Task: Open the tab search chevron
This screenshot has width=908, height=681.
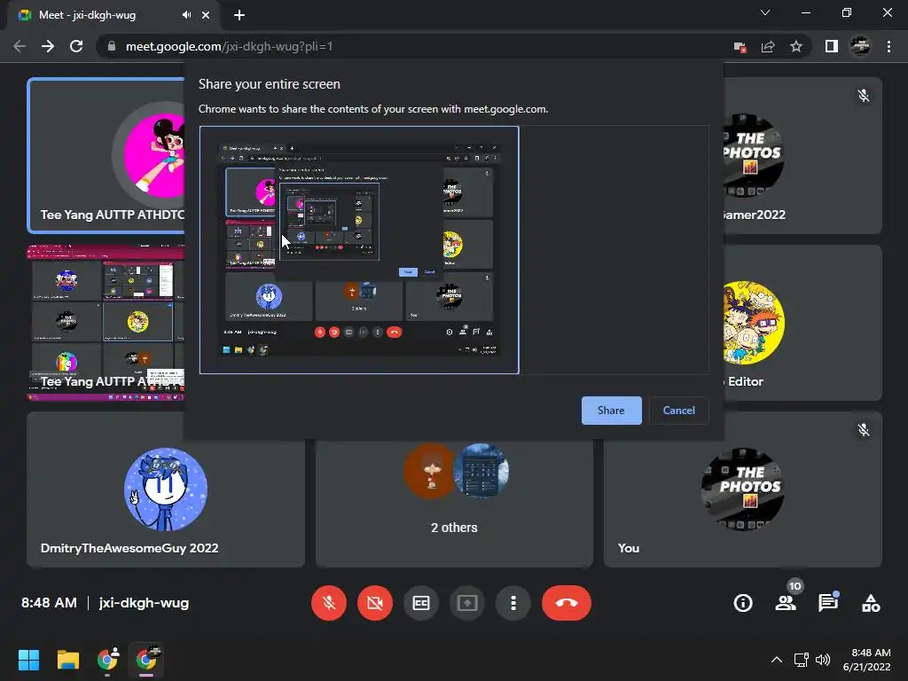Action: (x=765, y=12)
